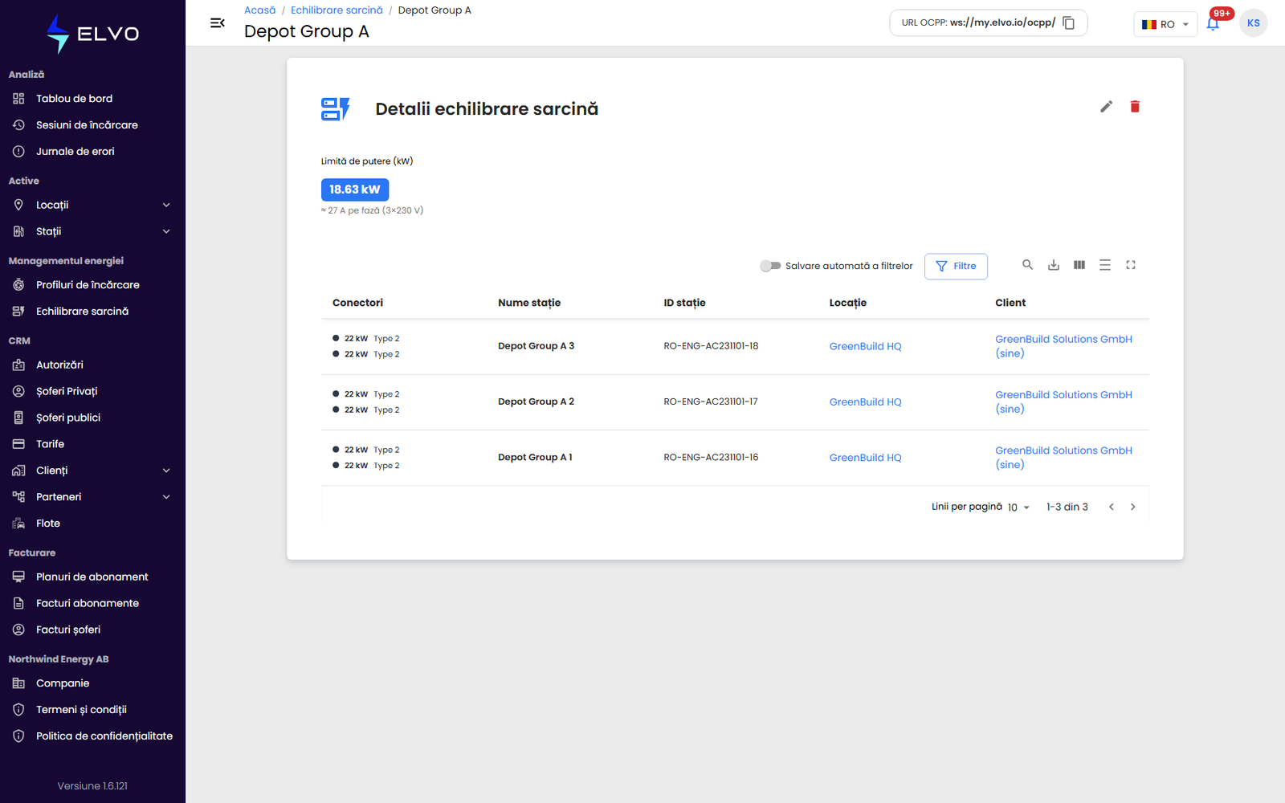Open the KS user avatar menu

click(x=1254, y=23)
